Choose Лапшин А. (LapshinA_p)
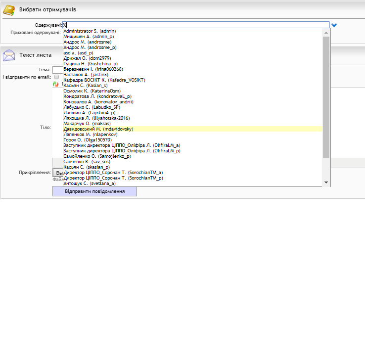365x364 pixels. coord(192,113)
